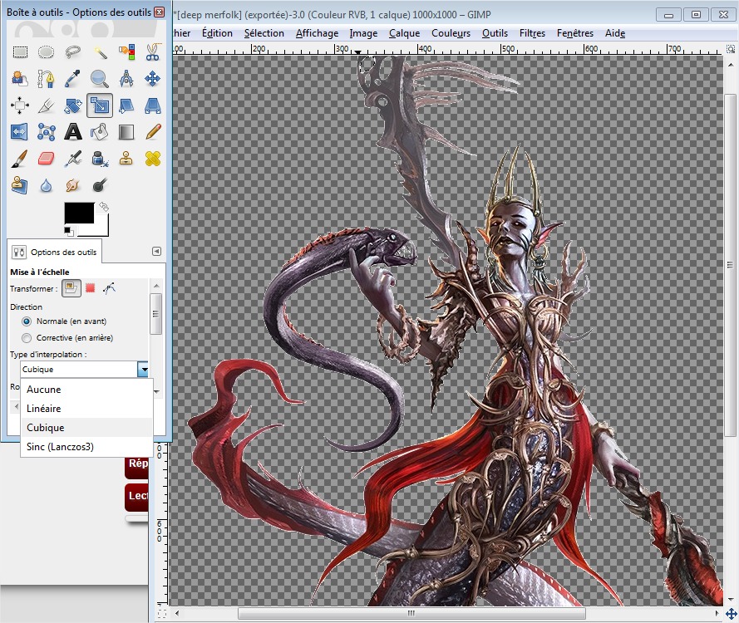Image resolution: width=739 pixels, height=623 pixels.
Task: Open the Calque menu
Action: coord(405,33)
